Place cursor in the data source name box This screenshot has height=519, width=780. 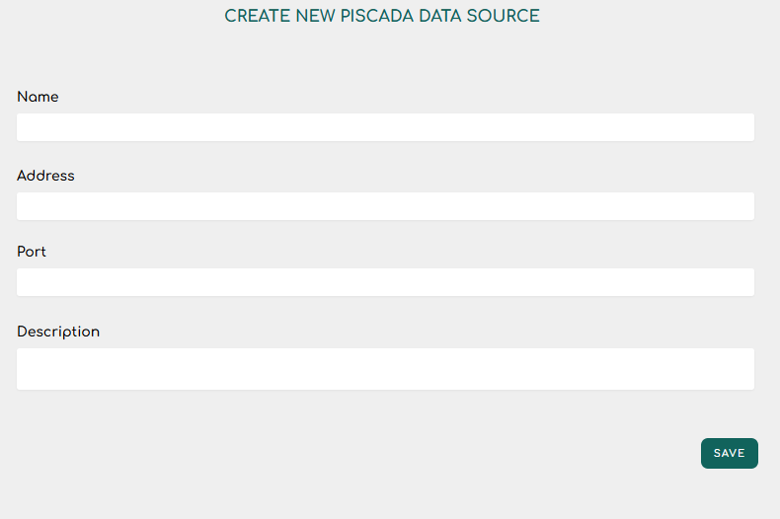(385, 127)
